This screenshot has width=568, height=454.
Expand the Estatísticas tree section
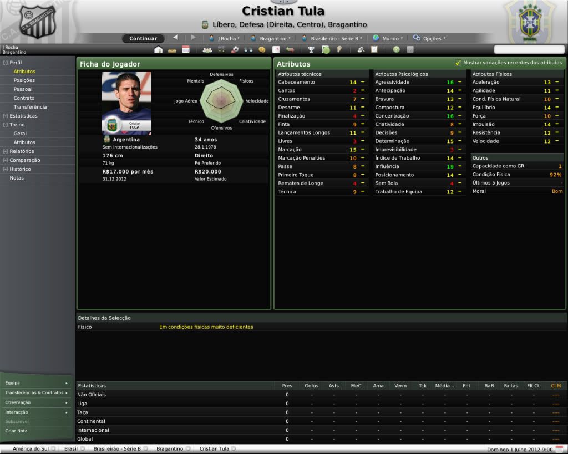pyautogui.click(x=6, y=116)
